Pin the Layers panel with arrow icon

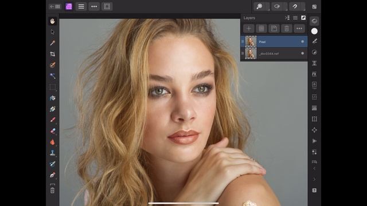point(303,18)
